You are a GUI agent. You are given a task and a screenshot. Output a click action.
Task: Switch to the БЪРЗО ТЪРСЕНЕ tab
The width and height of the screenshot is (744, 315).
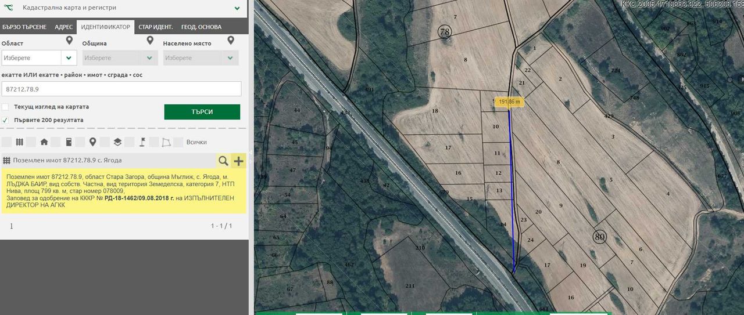pyautogui.click(x=24, y=27)
